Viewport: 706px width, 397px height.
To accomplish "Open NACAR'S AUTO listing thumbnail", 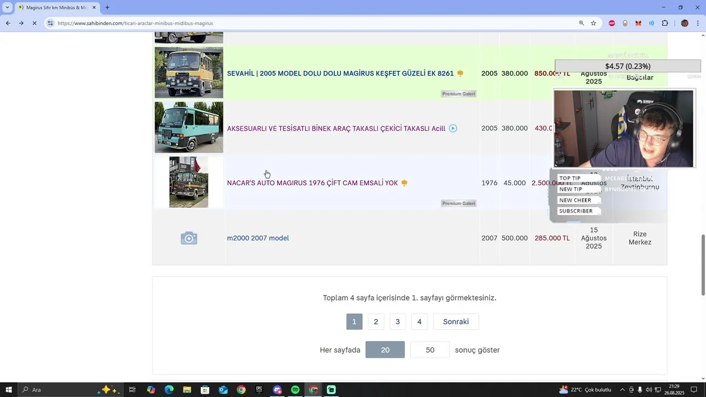I will click(x=189, y=182).
